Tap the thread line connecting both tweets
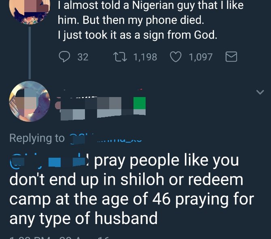The image size is (271, 239). 30,53
